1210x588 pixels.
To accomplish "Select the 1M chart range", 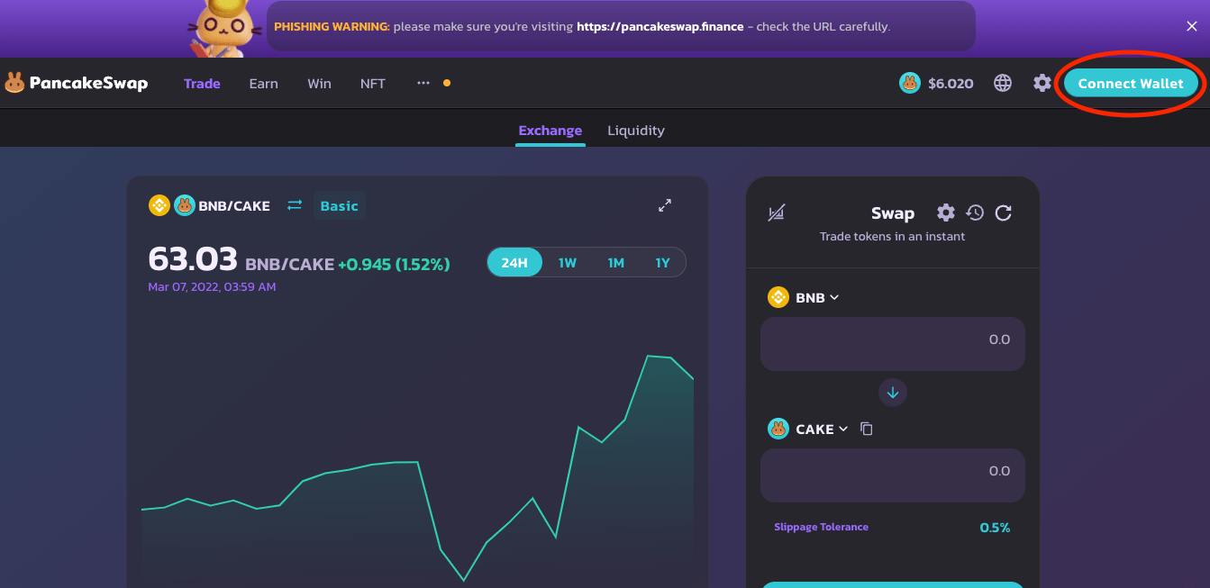I will click(x=615, y=263).
